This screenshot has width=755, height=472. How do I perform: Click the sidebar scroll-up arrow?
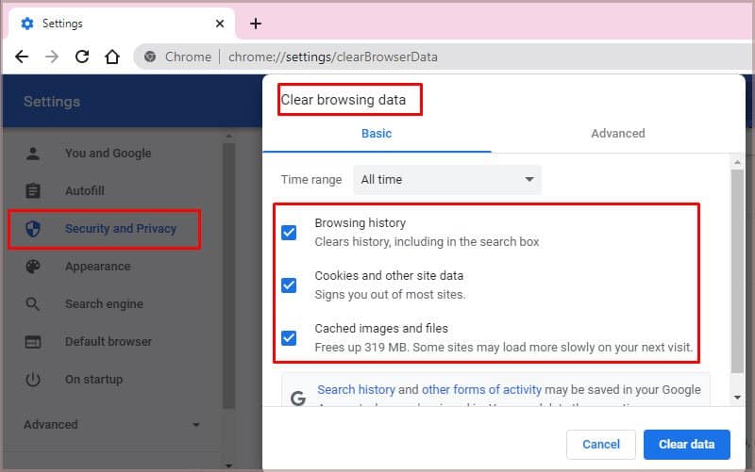coord(228,137)
